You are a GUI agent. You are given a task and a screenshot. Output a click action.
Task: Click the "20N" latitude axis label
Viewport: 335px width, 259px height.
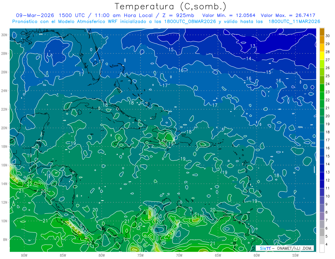[x=5, y=128]
